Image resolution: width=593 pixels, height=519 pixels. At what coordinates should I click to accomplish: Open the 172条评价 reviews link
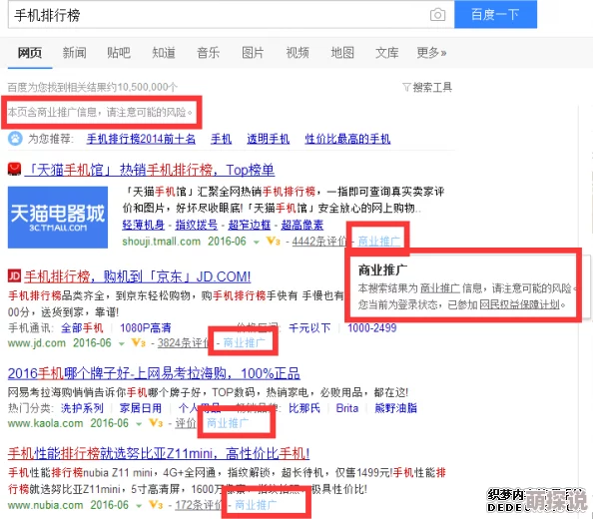[200, 505]
